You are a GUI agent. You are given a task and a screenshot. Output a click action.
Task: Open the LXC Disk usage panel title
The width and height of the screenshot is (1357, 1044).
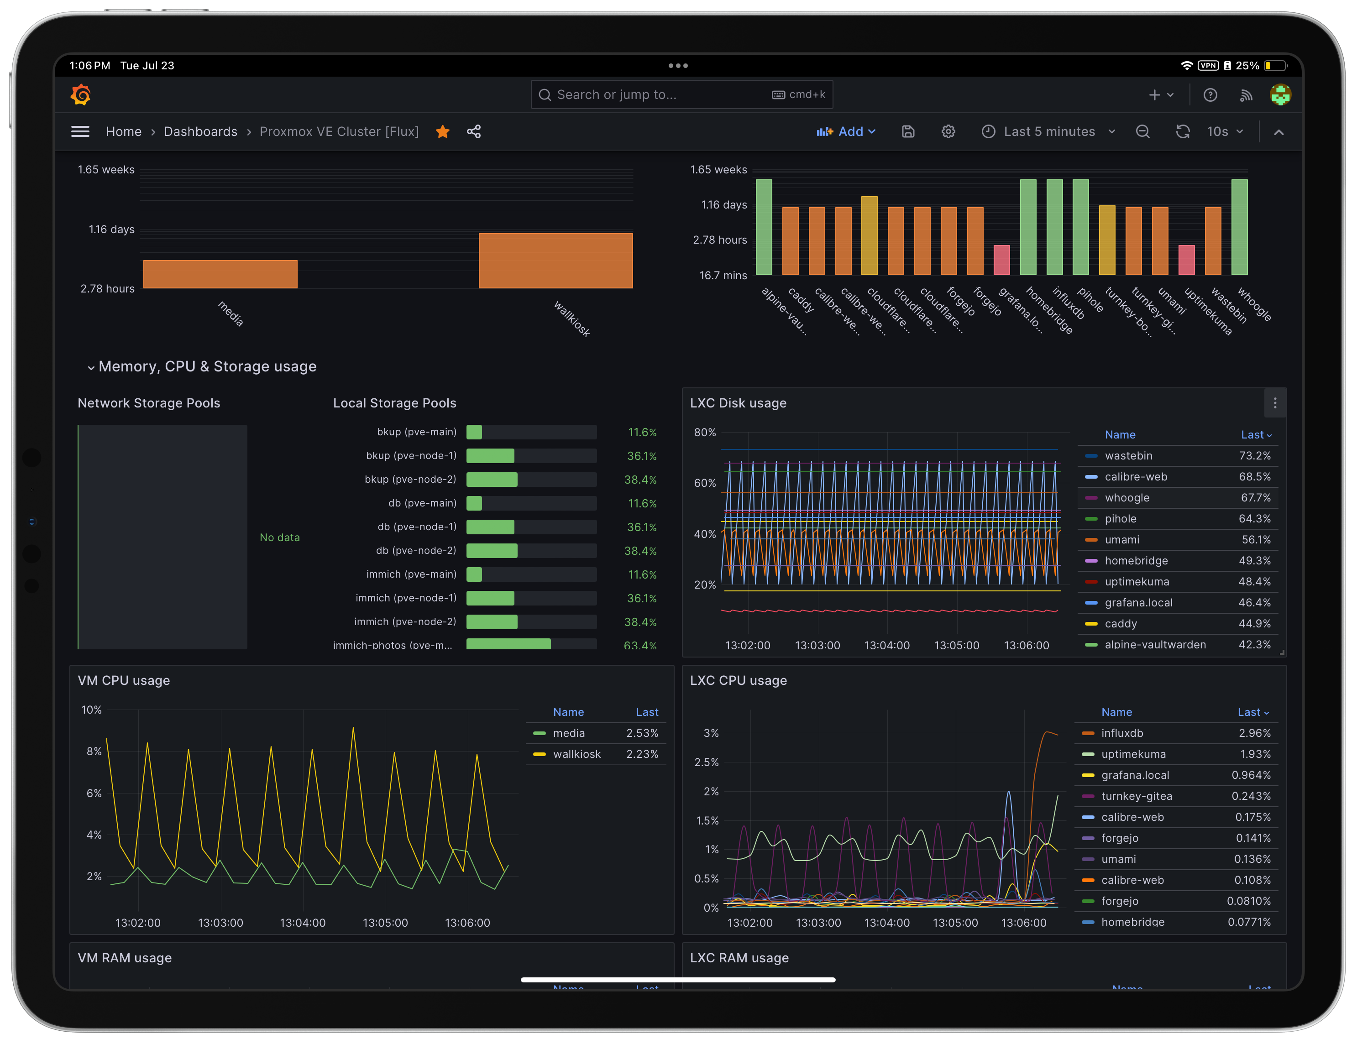tap(738, 403)
